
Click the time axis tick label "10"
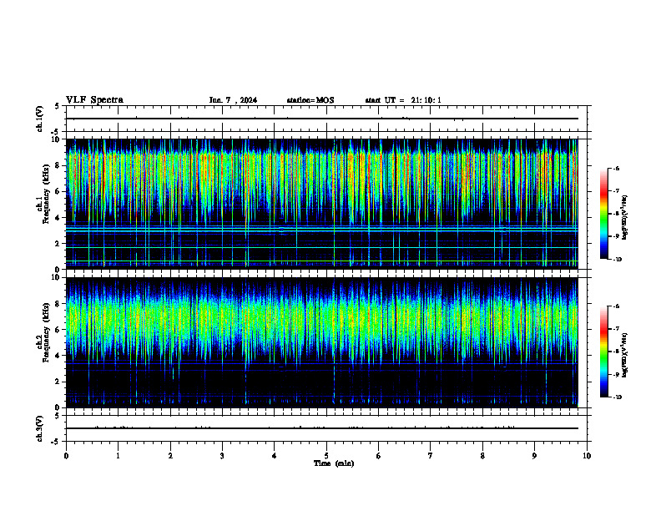pyautogui.click(x=587, y=456)
